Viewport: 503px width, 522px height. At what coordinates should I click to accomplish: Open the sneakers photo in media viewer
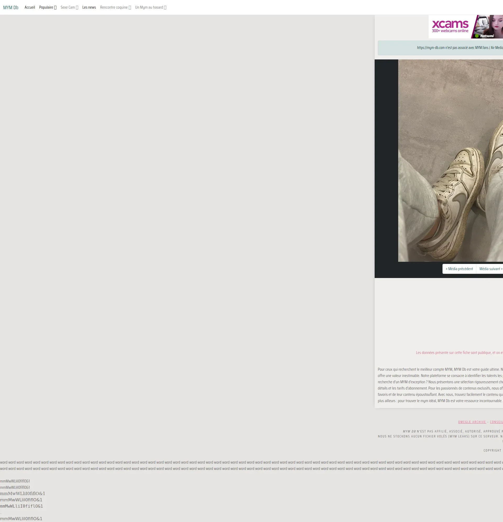pyautogui.click(x=451, y=160)
